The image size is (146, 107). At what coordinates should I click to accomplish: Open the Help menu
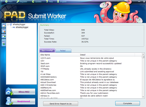point(49,1)
